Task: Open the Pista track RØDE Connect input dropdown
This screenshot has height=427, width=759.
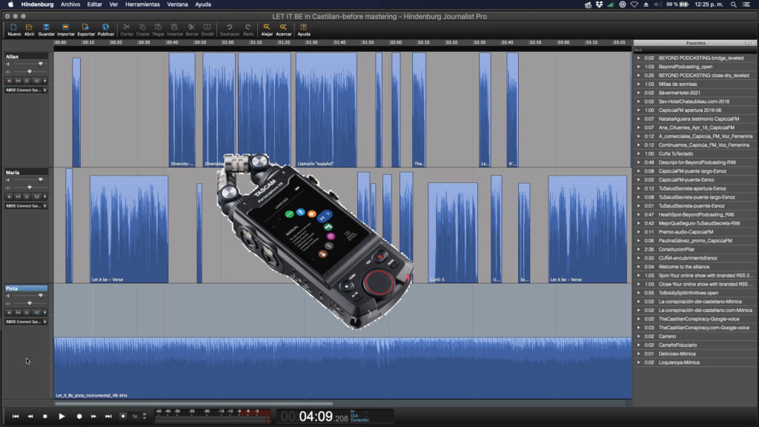Action: click(26, 322)
